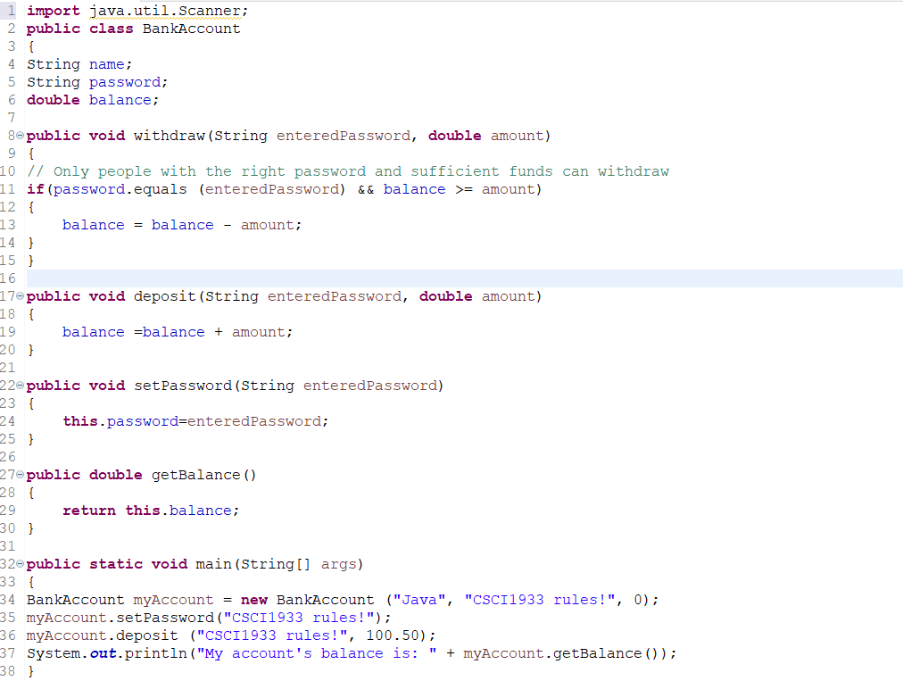This screenshot has height=681, width=903.
Task: Collapse the setPassword method fold marker
Action: pyautogui.click(x=19, y=385)
